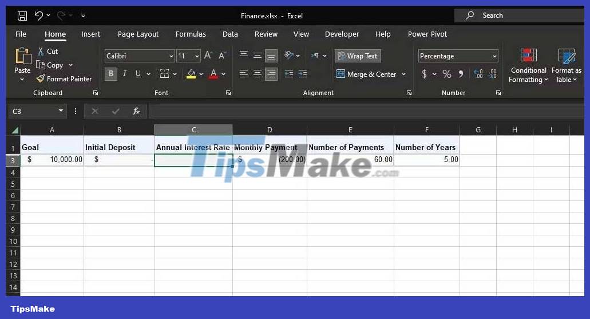
Task: Apply Comma Style
Action: pos(461,74)
